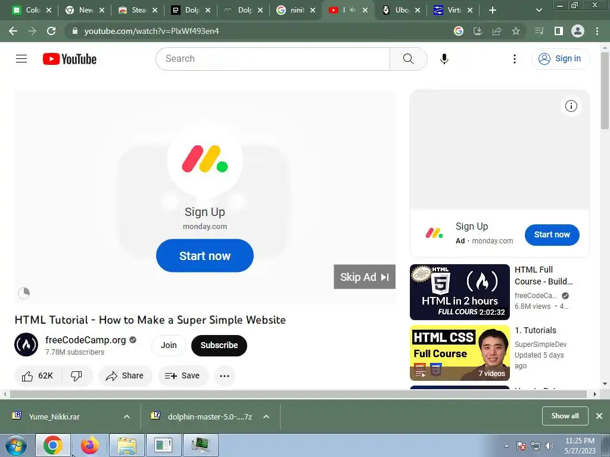Click the search magnifier button
610x457 pixels.
click(409, 59)
